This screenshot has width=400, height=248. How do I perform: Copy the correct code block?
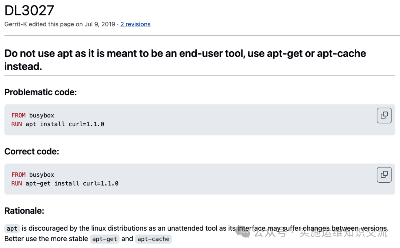[384, 175]
